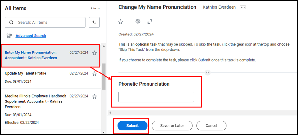Image resolution: width=298 pixels, height=135 pixels.
Task: Open related actions ellipsis beside Katniss Everdeen
Action: click(243, 7)
